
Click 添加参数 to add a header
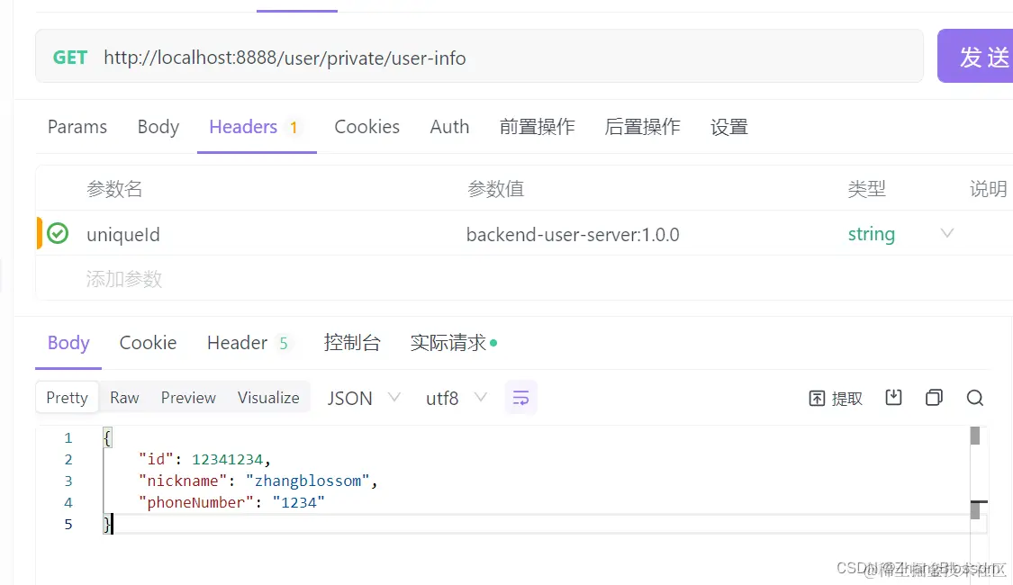[x=124, y=279]
